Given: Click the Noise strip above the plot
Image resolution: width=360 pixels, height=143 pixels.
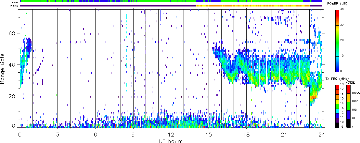Looking at the screenshot, I should click(x=171, y=1).
